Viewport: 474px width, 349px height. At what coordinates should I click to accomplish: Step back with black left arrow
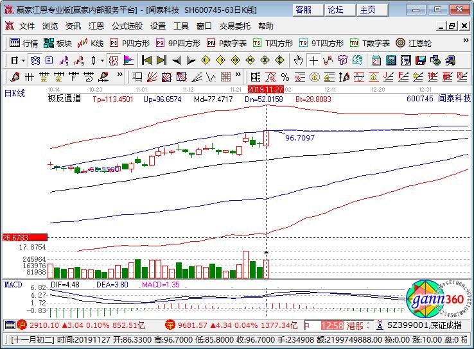[x=176, y=61]
